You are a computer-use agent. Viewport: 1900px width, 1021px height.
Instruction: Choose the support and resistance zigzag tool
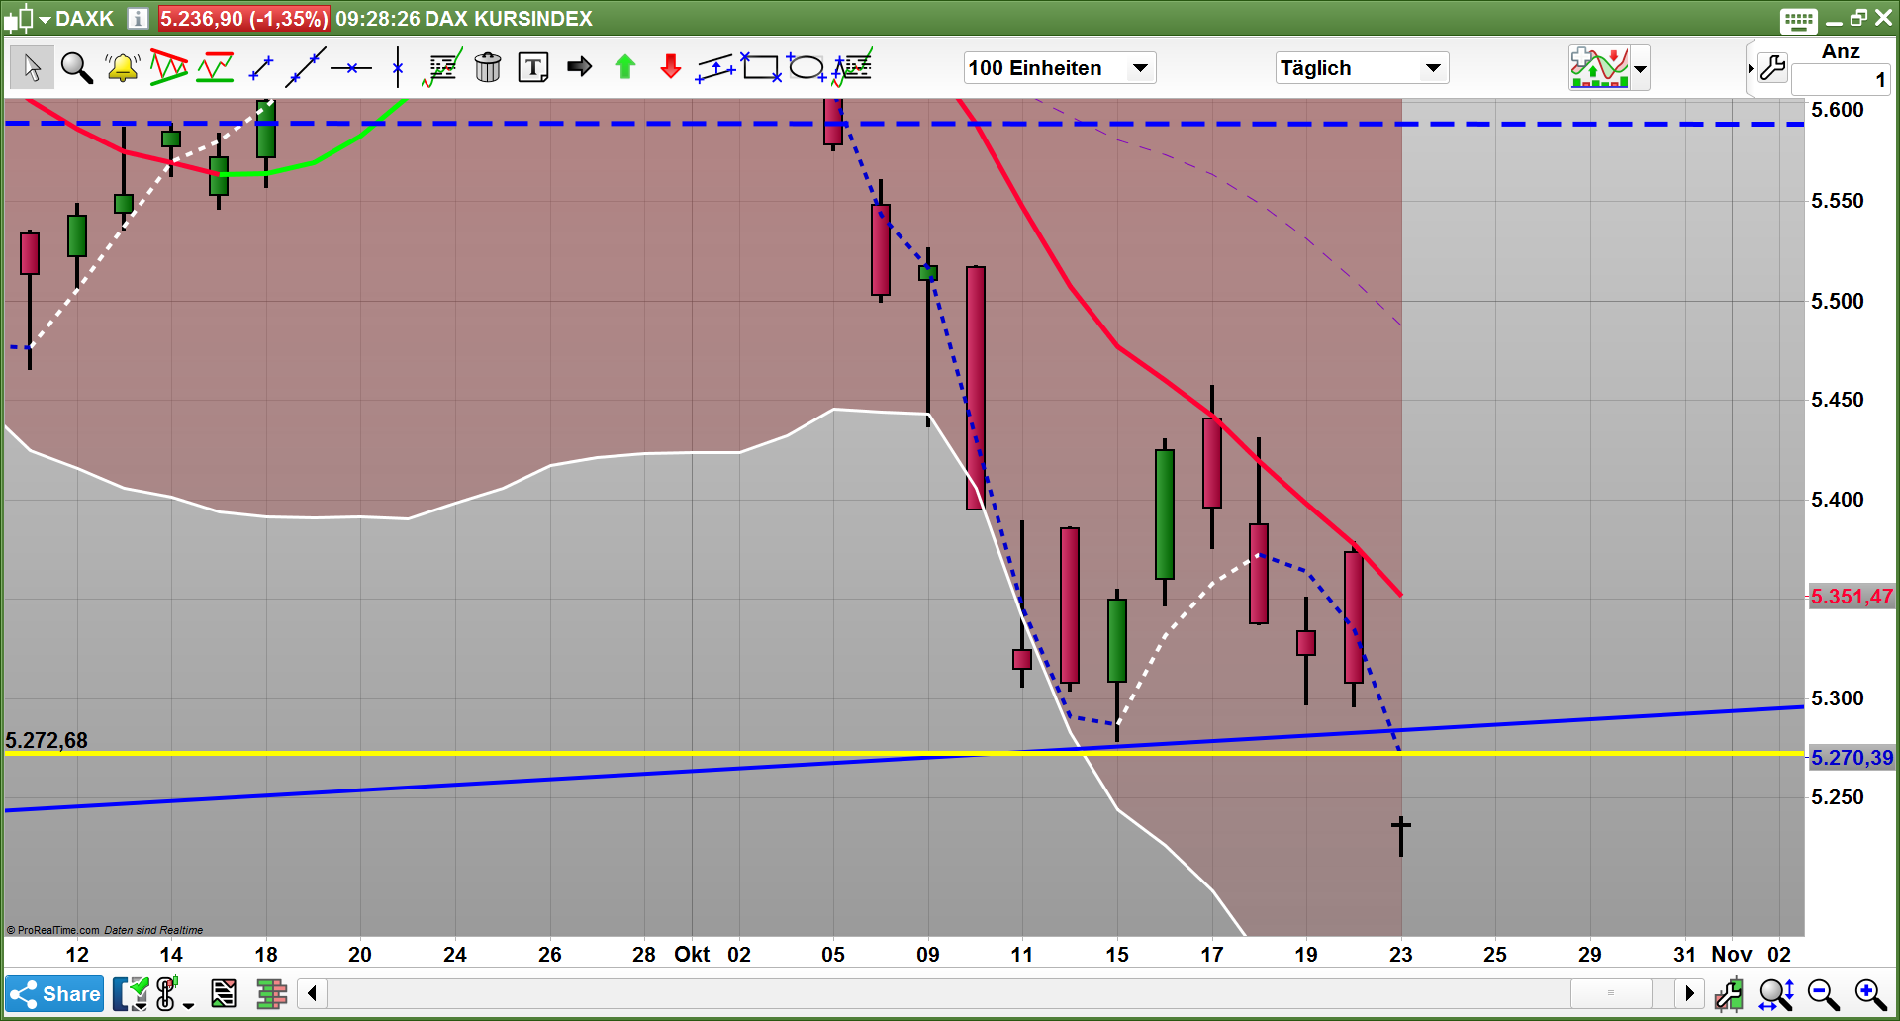click(x=215, y=67)
